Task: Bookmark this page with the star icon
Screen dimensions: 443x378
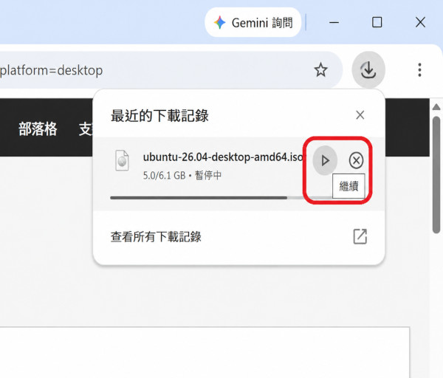Action: [320, 70]
